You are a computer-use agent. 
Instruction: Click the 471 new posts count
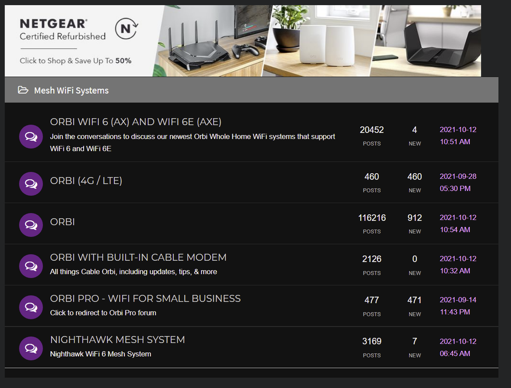(x=414, y=300)
